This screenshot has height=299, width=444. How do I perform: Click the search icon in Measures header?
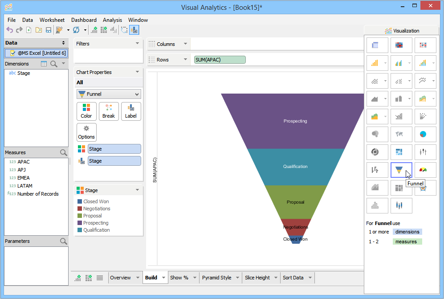click(63, 152)
